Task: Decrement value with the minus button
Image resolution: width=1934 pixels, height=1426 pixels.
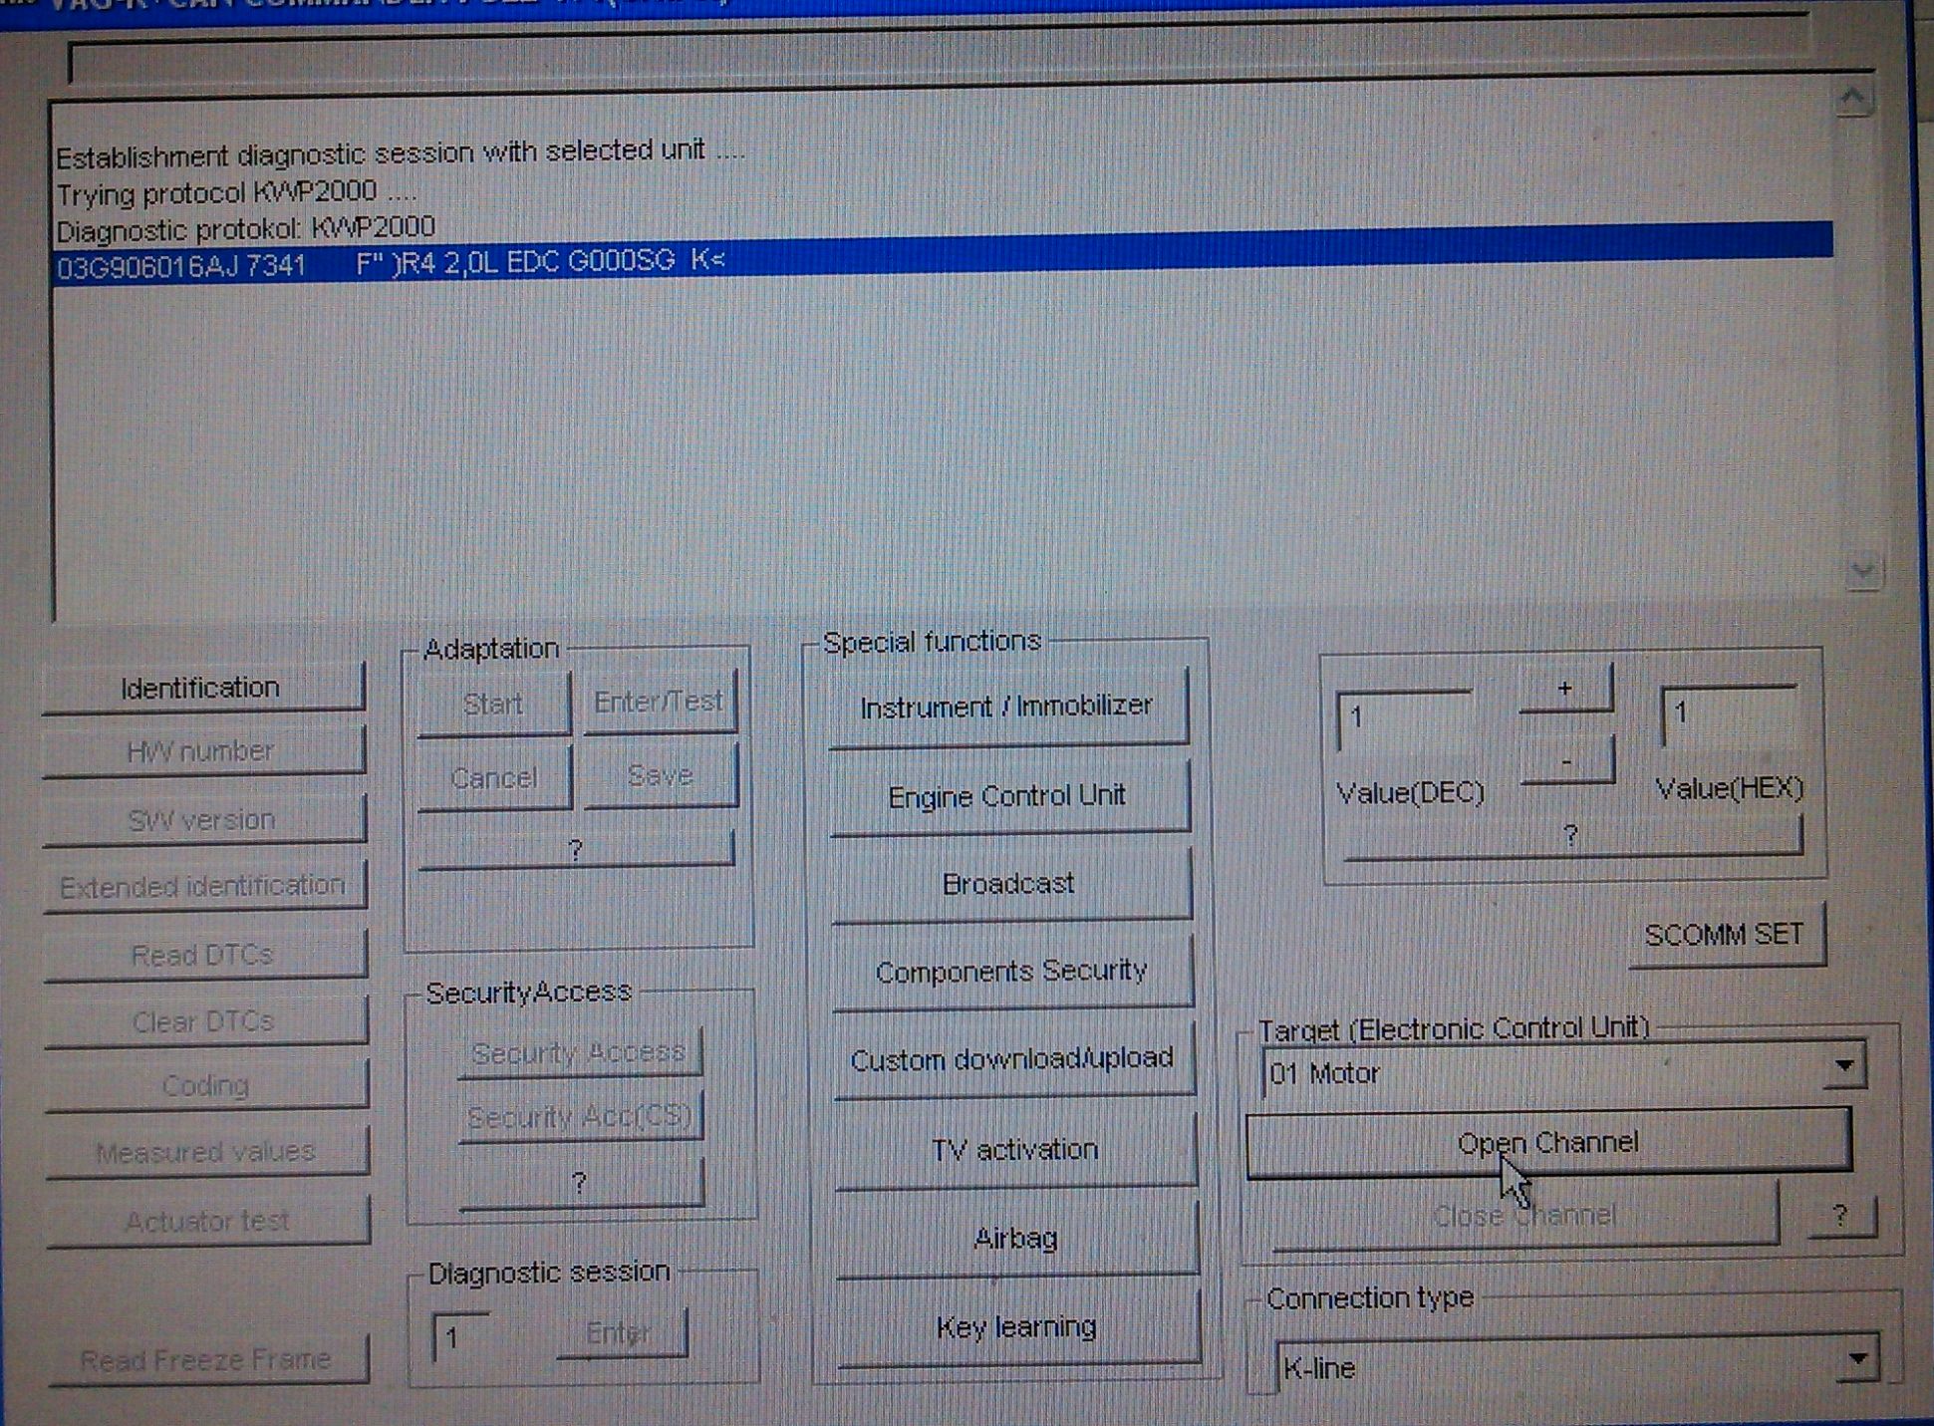Action: 1566,762
